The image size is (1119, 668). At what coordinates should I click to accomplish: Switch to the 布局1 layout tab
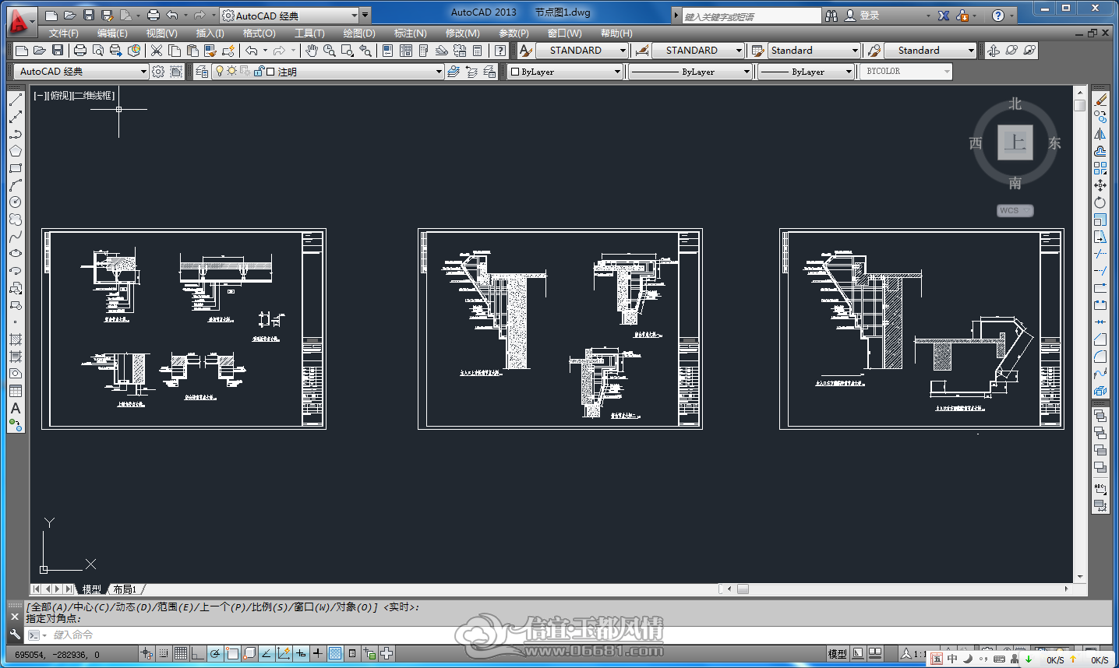pyautogui.click(x=125, y=589)
